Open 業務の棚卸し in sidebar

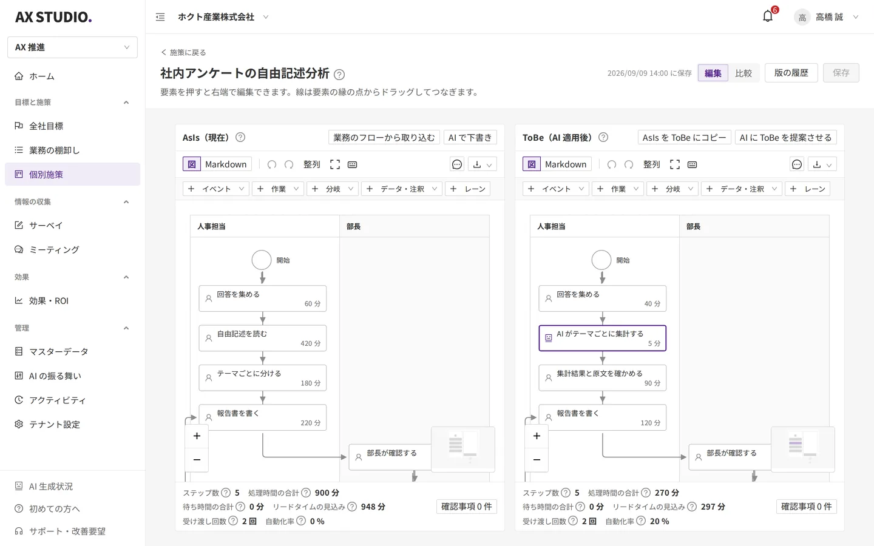(72, 150)
